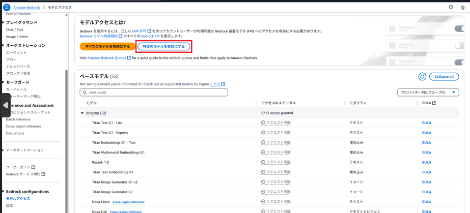Click the info icon in top right
470x213 pixels.
pyautogui.click(x=451, y=7)
